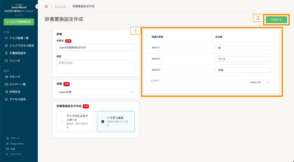Viewport: 294px width, 162px height.
Task: Click the グループ people icon
Action: (x=7, y=77)
